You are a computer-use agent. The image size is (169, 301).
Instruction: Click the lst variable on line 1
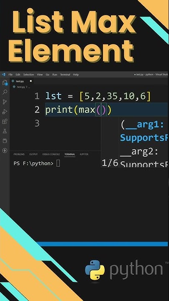tap(53, 96)
